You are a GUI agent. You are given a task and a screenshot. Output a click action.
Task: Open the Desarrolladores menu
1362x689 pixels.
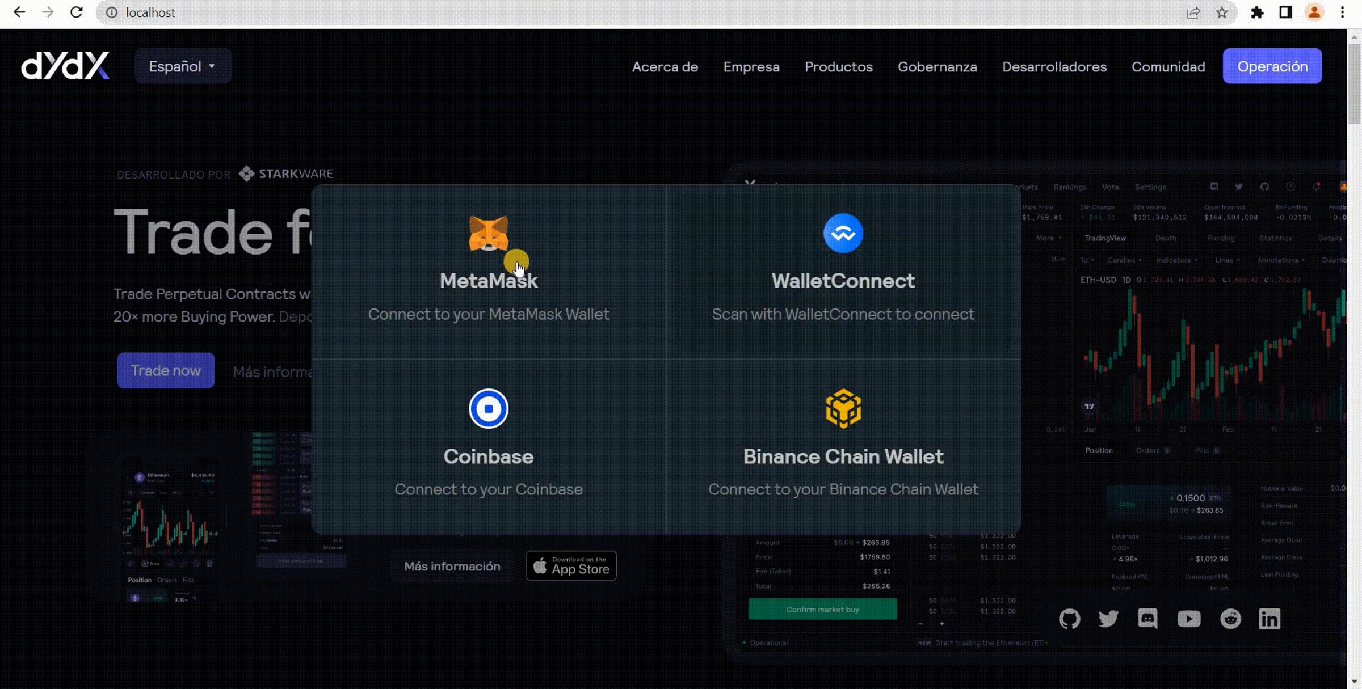tap(1054, 66)
